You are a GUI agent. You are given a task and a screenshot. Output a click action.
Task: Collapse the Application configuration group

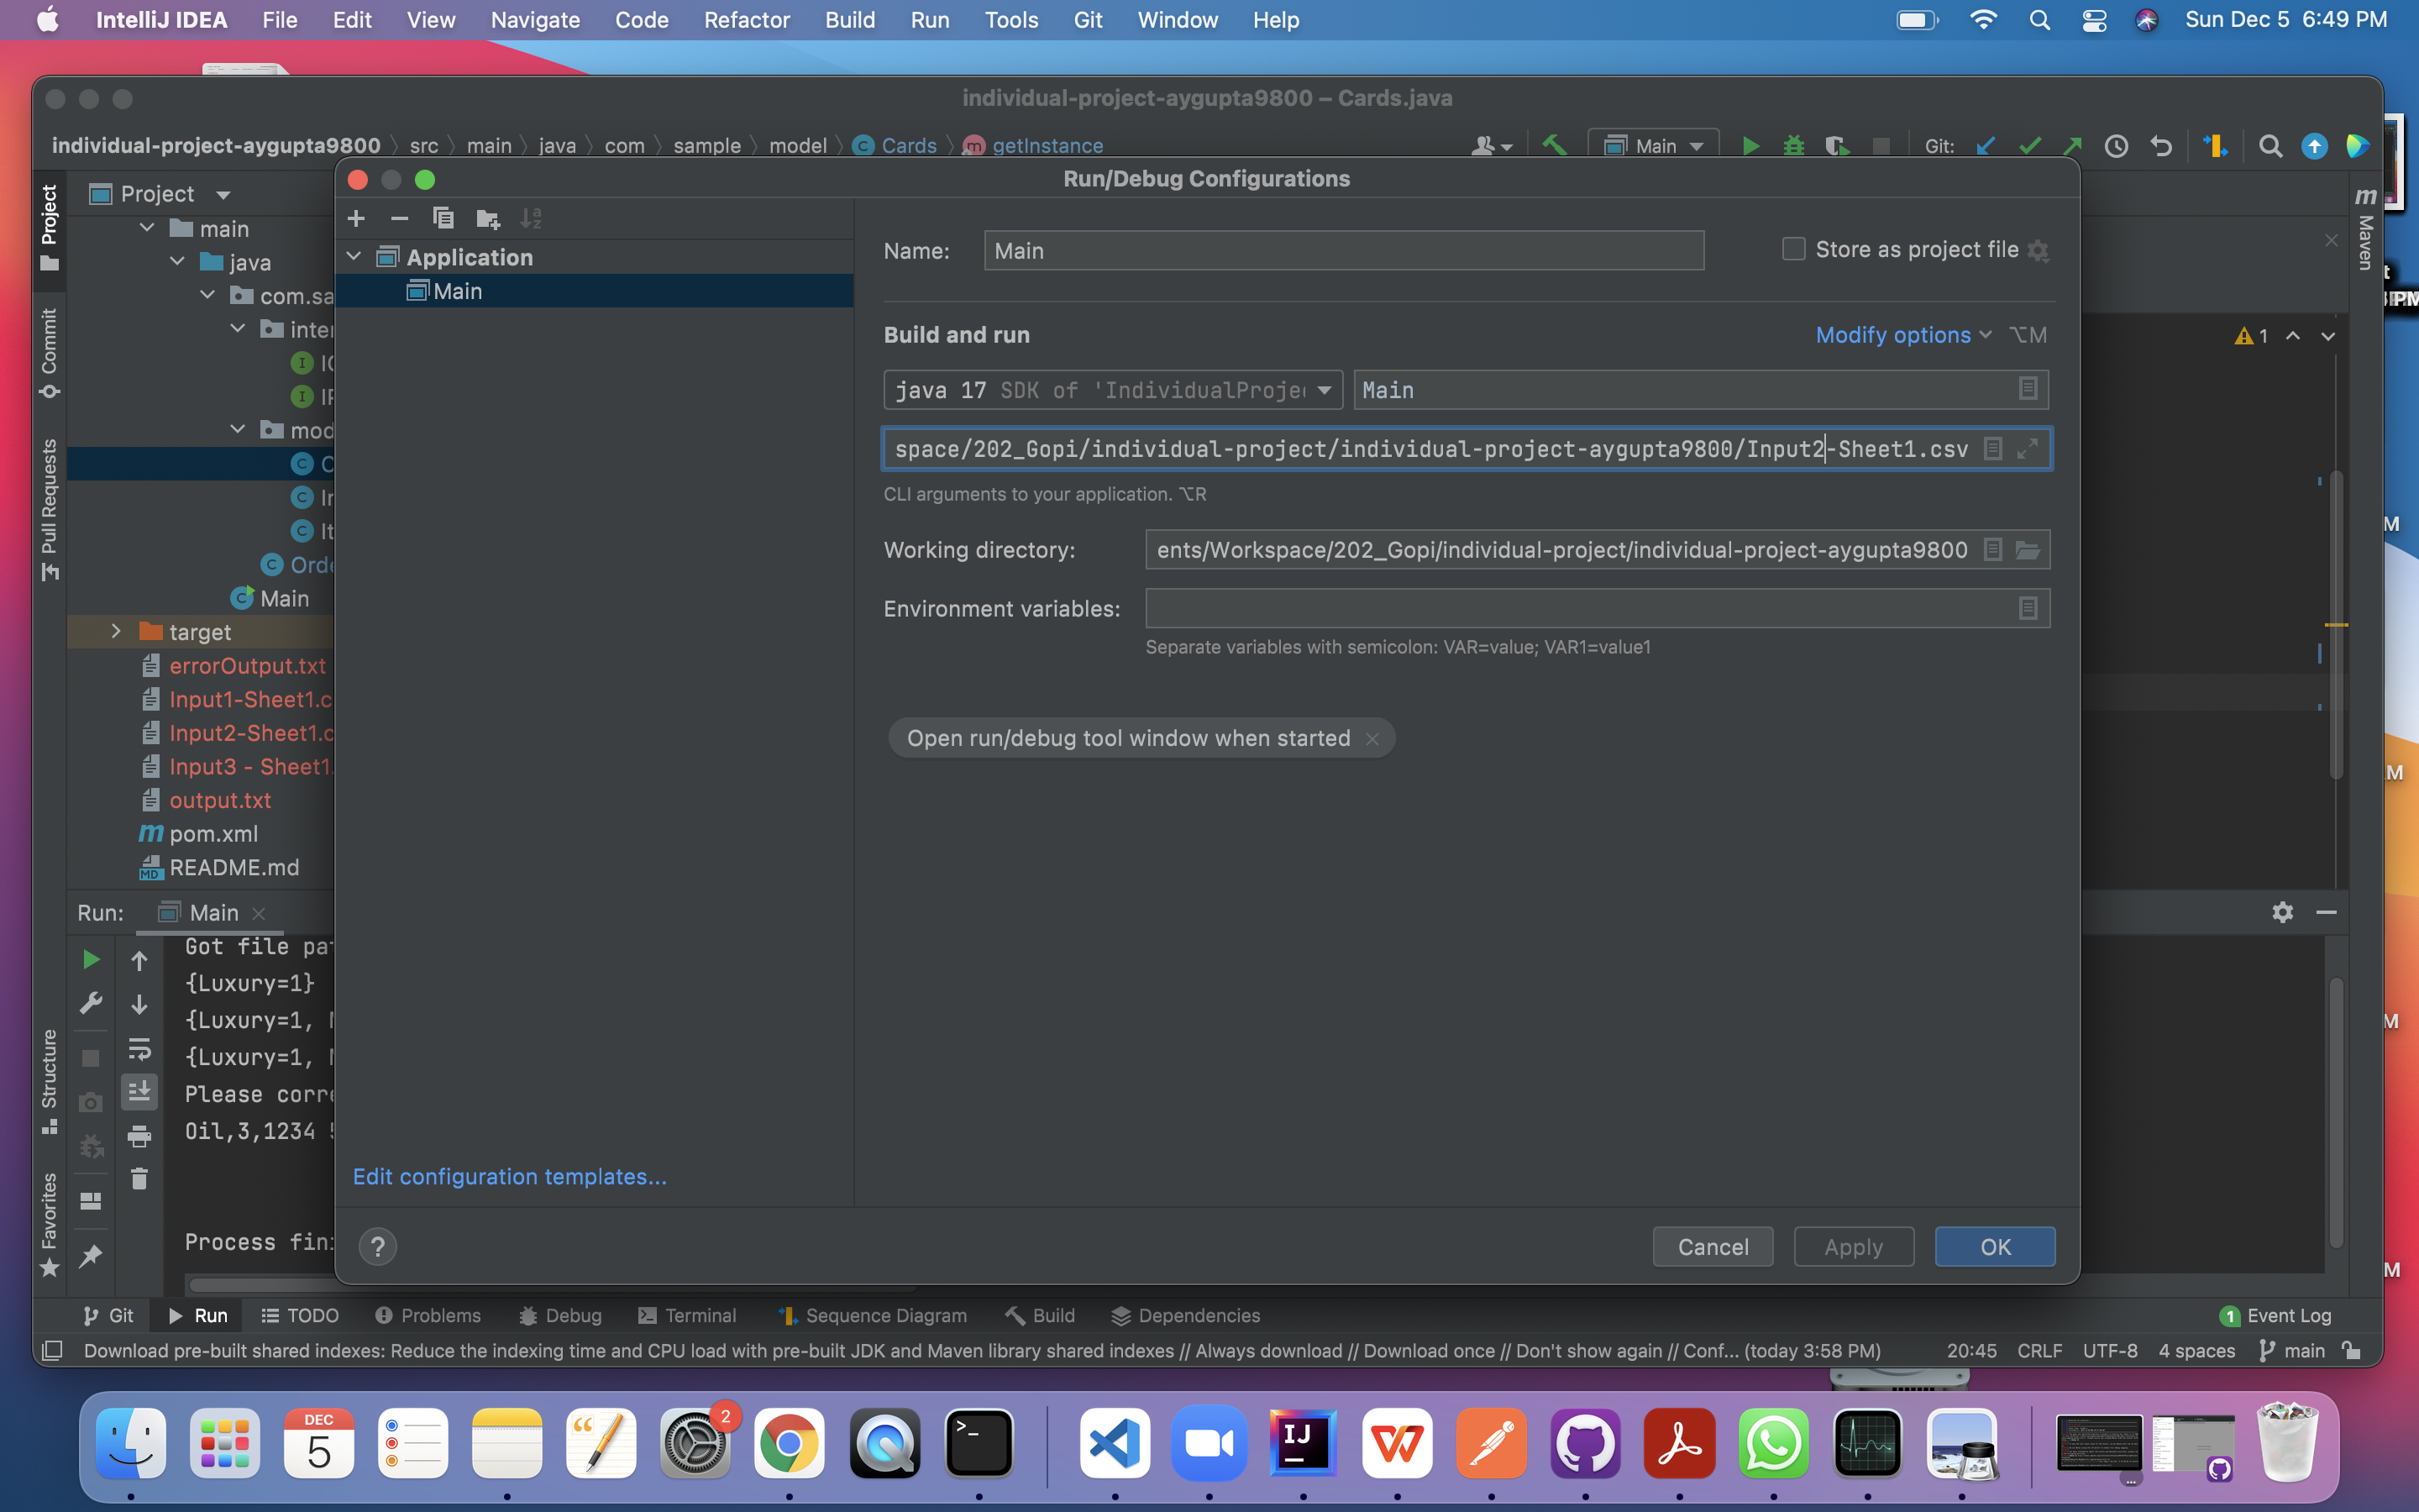click(354, 257)
